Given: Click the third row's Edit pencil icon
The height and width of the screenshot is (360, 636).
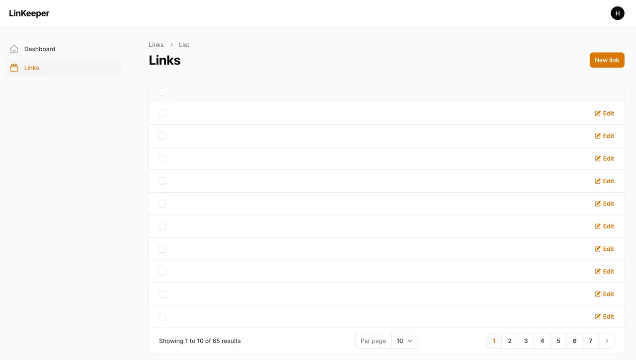Looking at the screenshot, I should [x=598, y=159].
